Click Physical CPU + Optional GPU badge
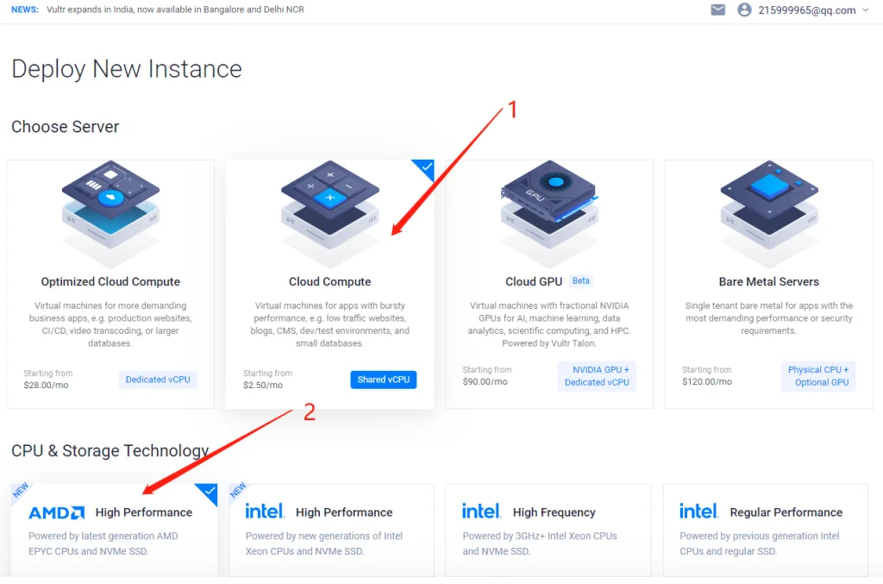The height and width of the screenshot is (584, 883). click(818, 375)
